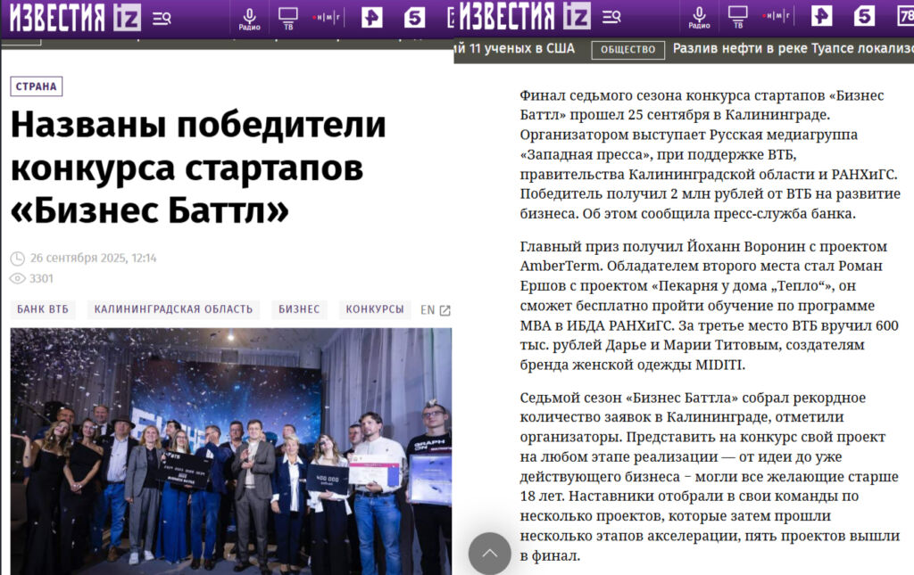Click the project name 'AmberTerm' in the article

click(x=561, y=266)
